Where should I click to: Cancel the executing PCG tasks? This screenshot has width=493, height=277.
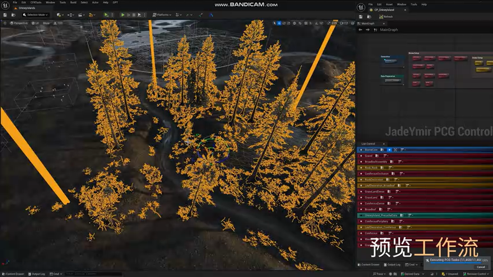pyautogui.click(x=481, y=267)
